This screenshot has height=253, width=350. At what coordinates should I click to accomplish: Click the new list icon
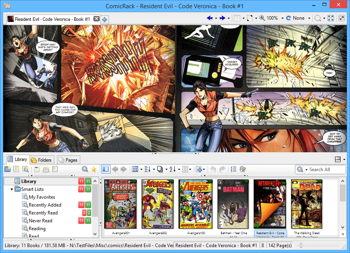(x=17, y=169)
